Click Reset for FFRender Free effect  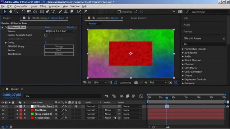tap(47, 27)
